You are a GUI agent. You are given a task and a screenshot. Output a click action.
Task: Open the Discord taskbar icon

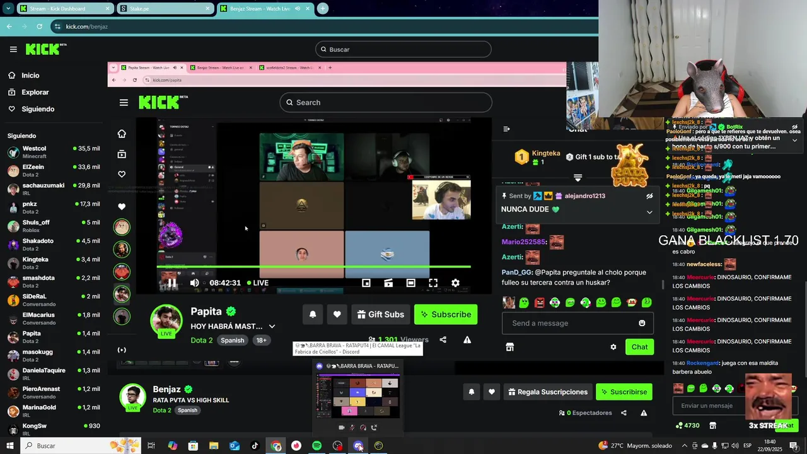(358, 446)
